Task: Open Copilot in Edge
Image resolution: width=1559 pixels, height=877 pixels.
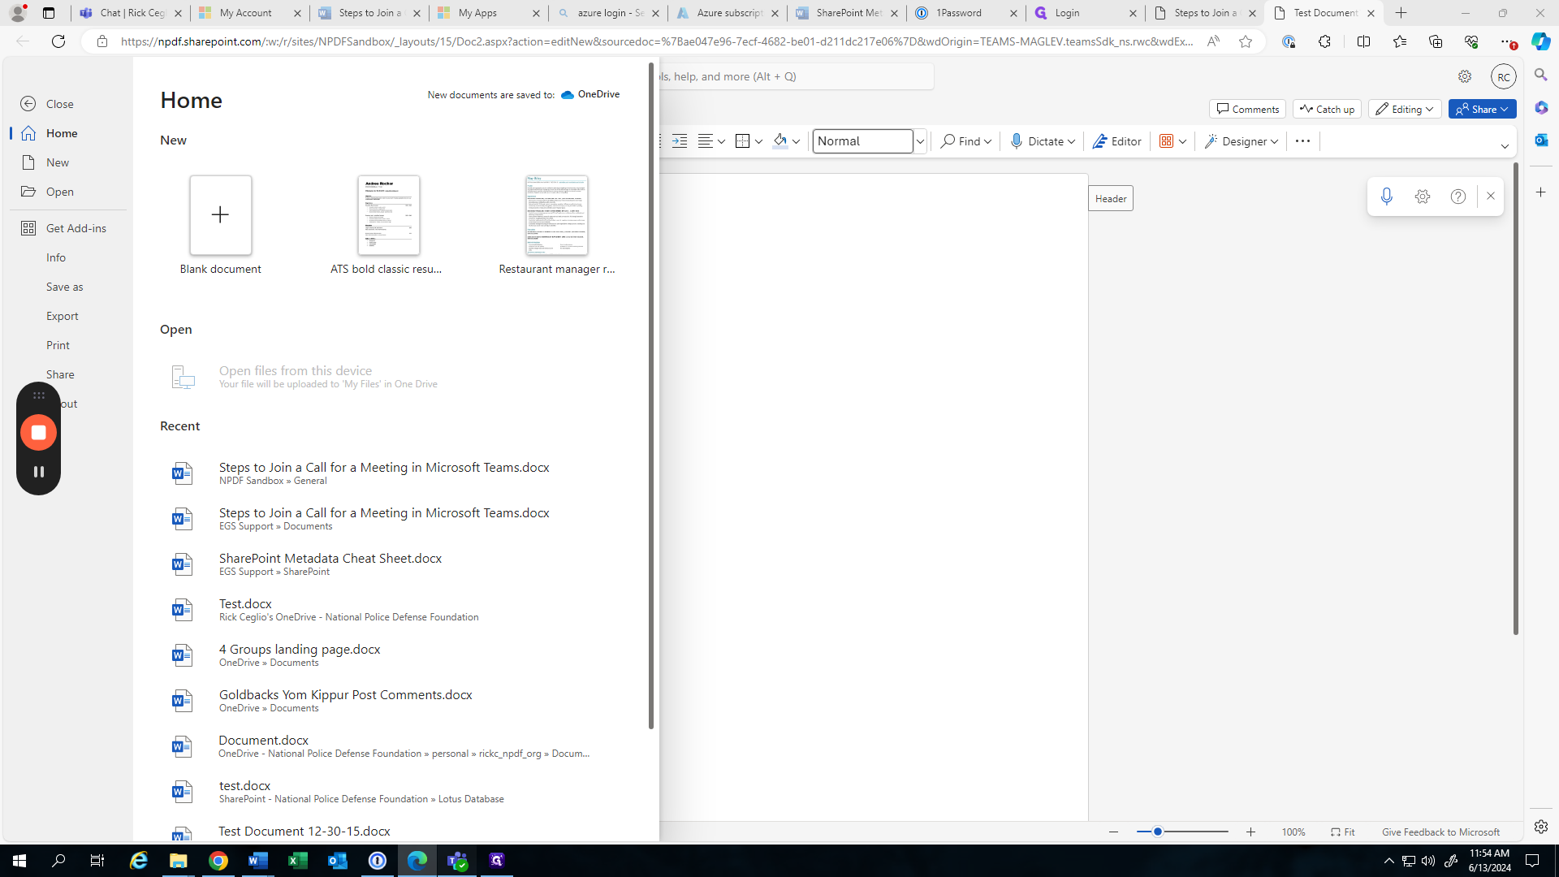Action: (1540, 41)
